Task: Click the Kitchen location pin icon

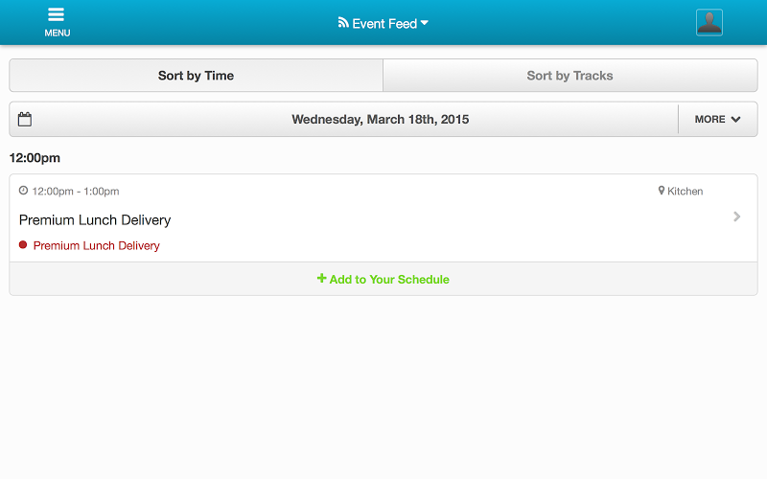Action: pos(662,191)
